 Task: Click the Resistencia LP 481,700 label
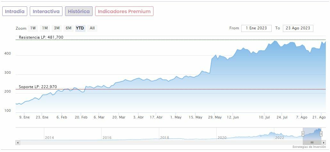coord(41,37)
